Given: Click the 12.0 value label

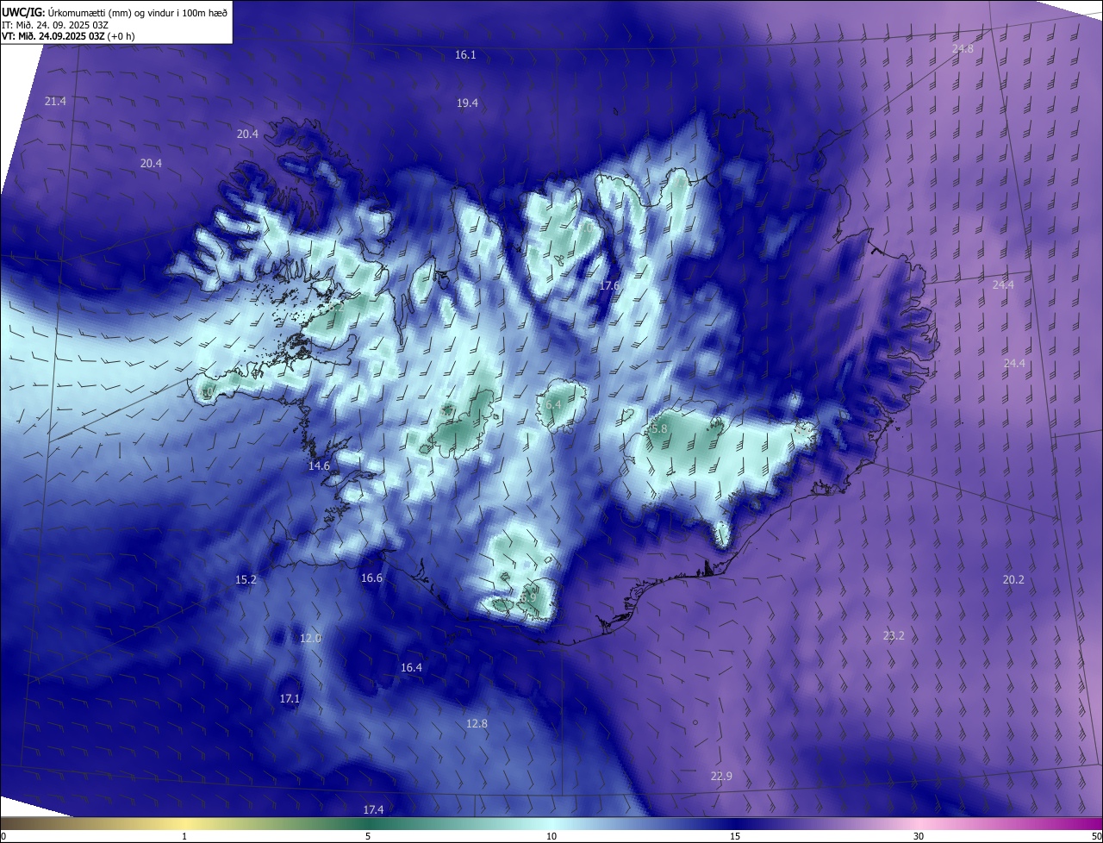Looking at the screenshot, I should 310,638.
